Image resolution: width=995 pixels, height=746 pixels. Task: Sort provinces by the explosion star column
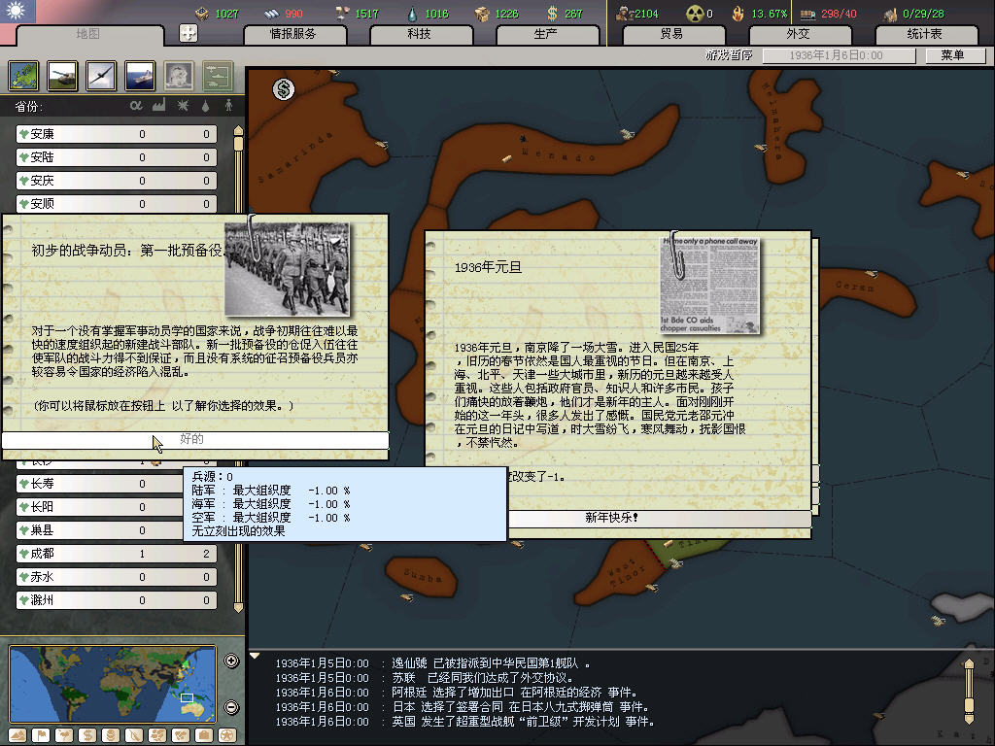point(183,105)
